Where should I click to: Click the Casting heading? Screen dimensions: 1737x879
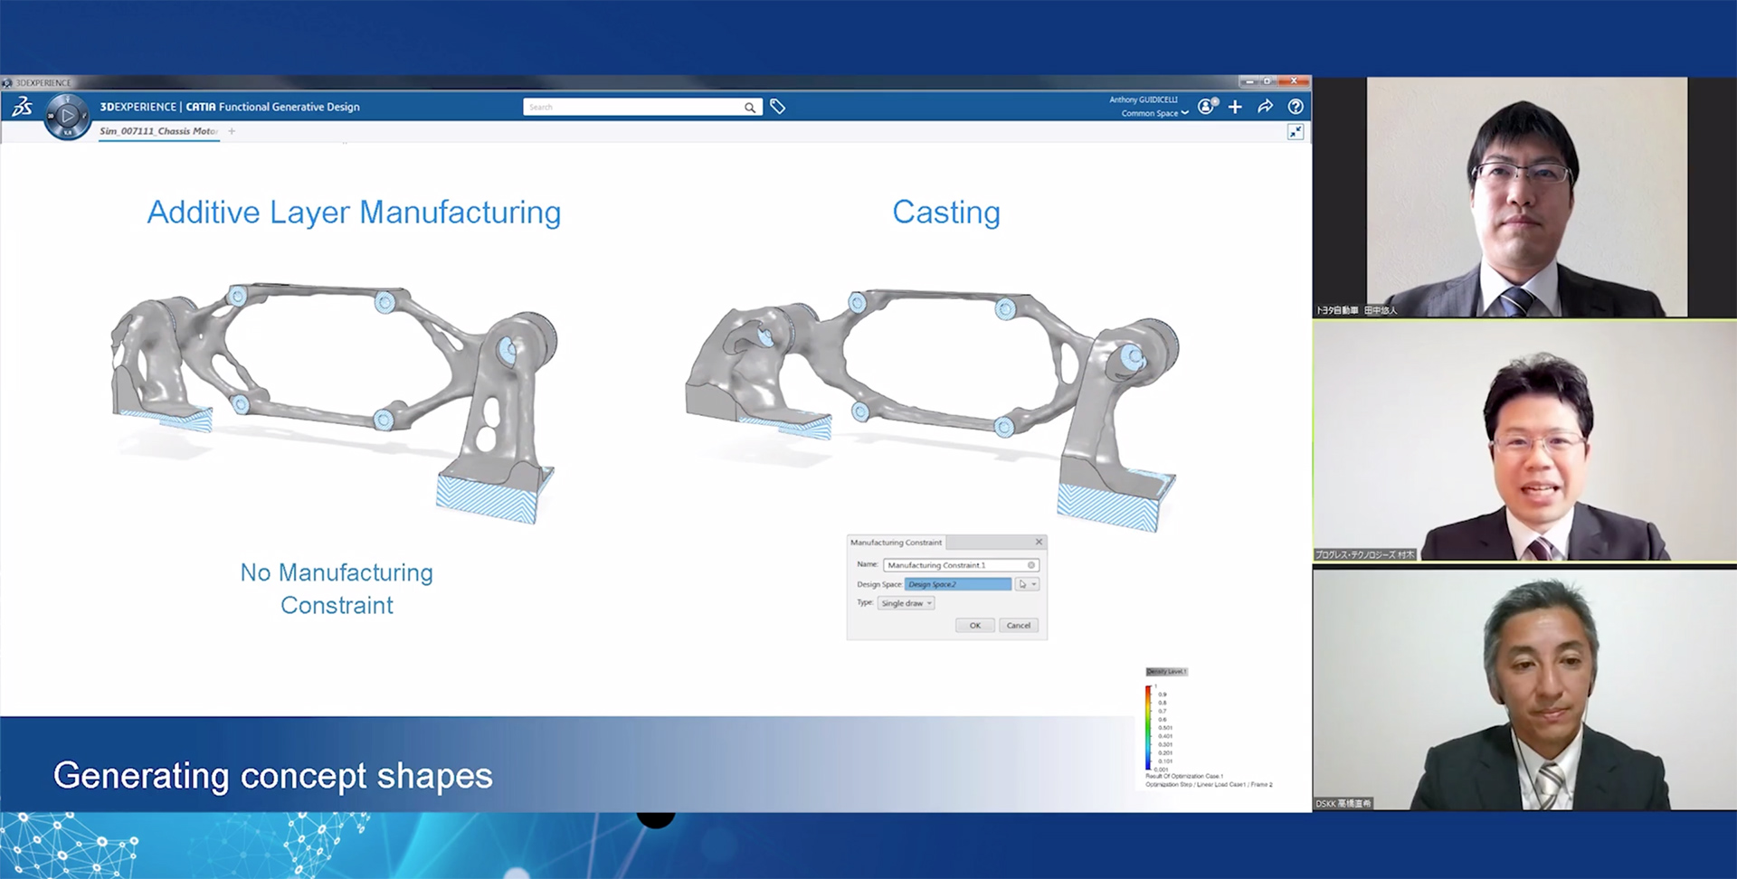tap(946, 213)
